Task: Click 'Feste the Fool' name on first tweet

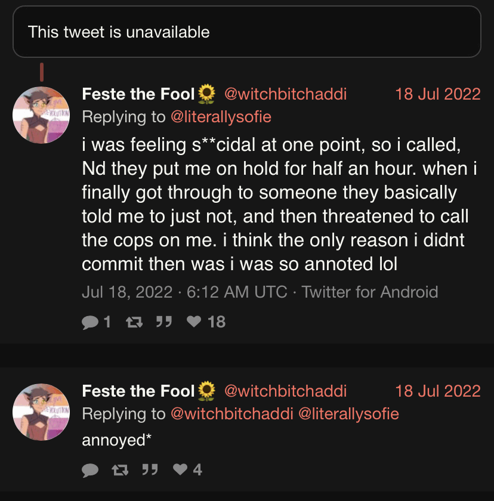Action: click(x=138, y=94)
